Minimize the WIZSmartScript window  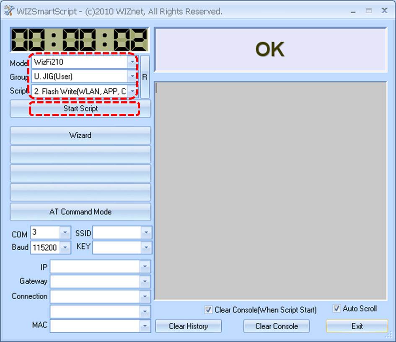coord(353,12)
